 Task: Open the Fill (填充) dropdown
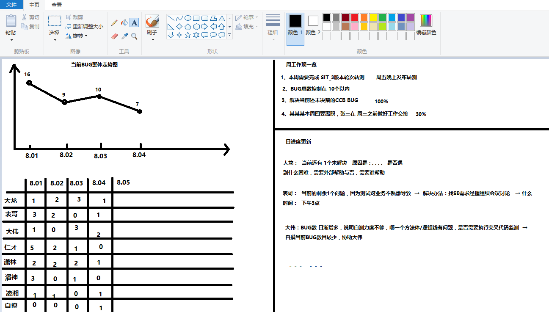[247, 26]
